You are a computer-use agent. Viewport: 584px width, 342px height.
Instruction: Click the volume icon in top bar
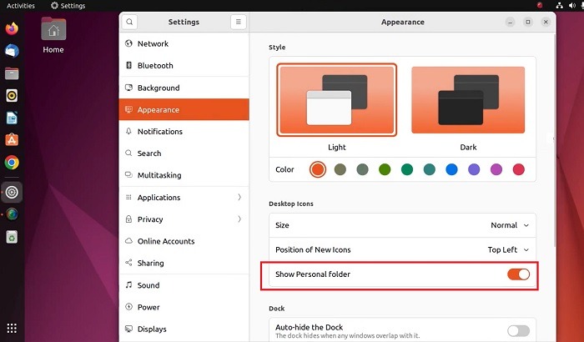point(572,5)
